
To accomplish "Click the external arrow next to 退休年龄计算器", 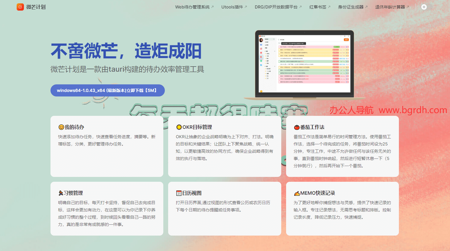I will (408, 7).
